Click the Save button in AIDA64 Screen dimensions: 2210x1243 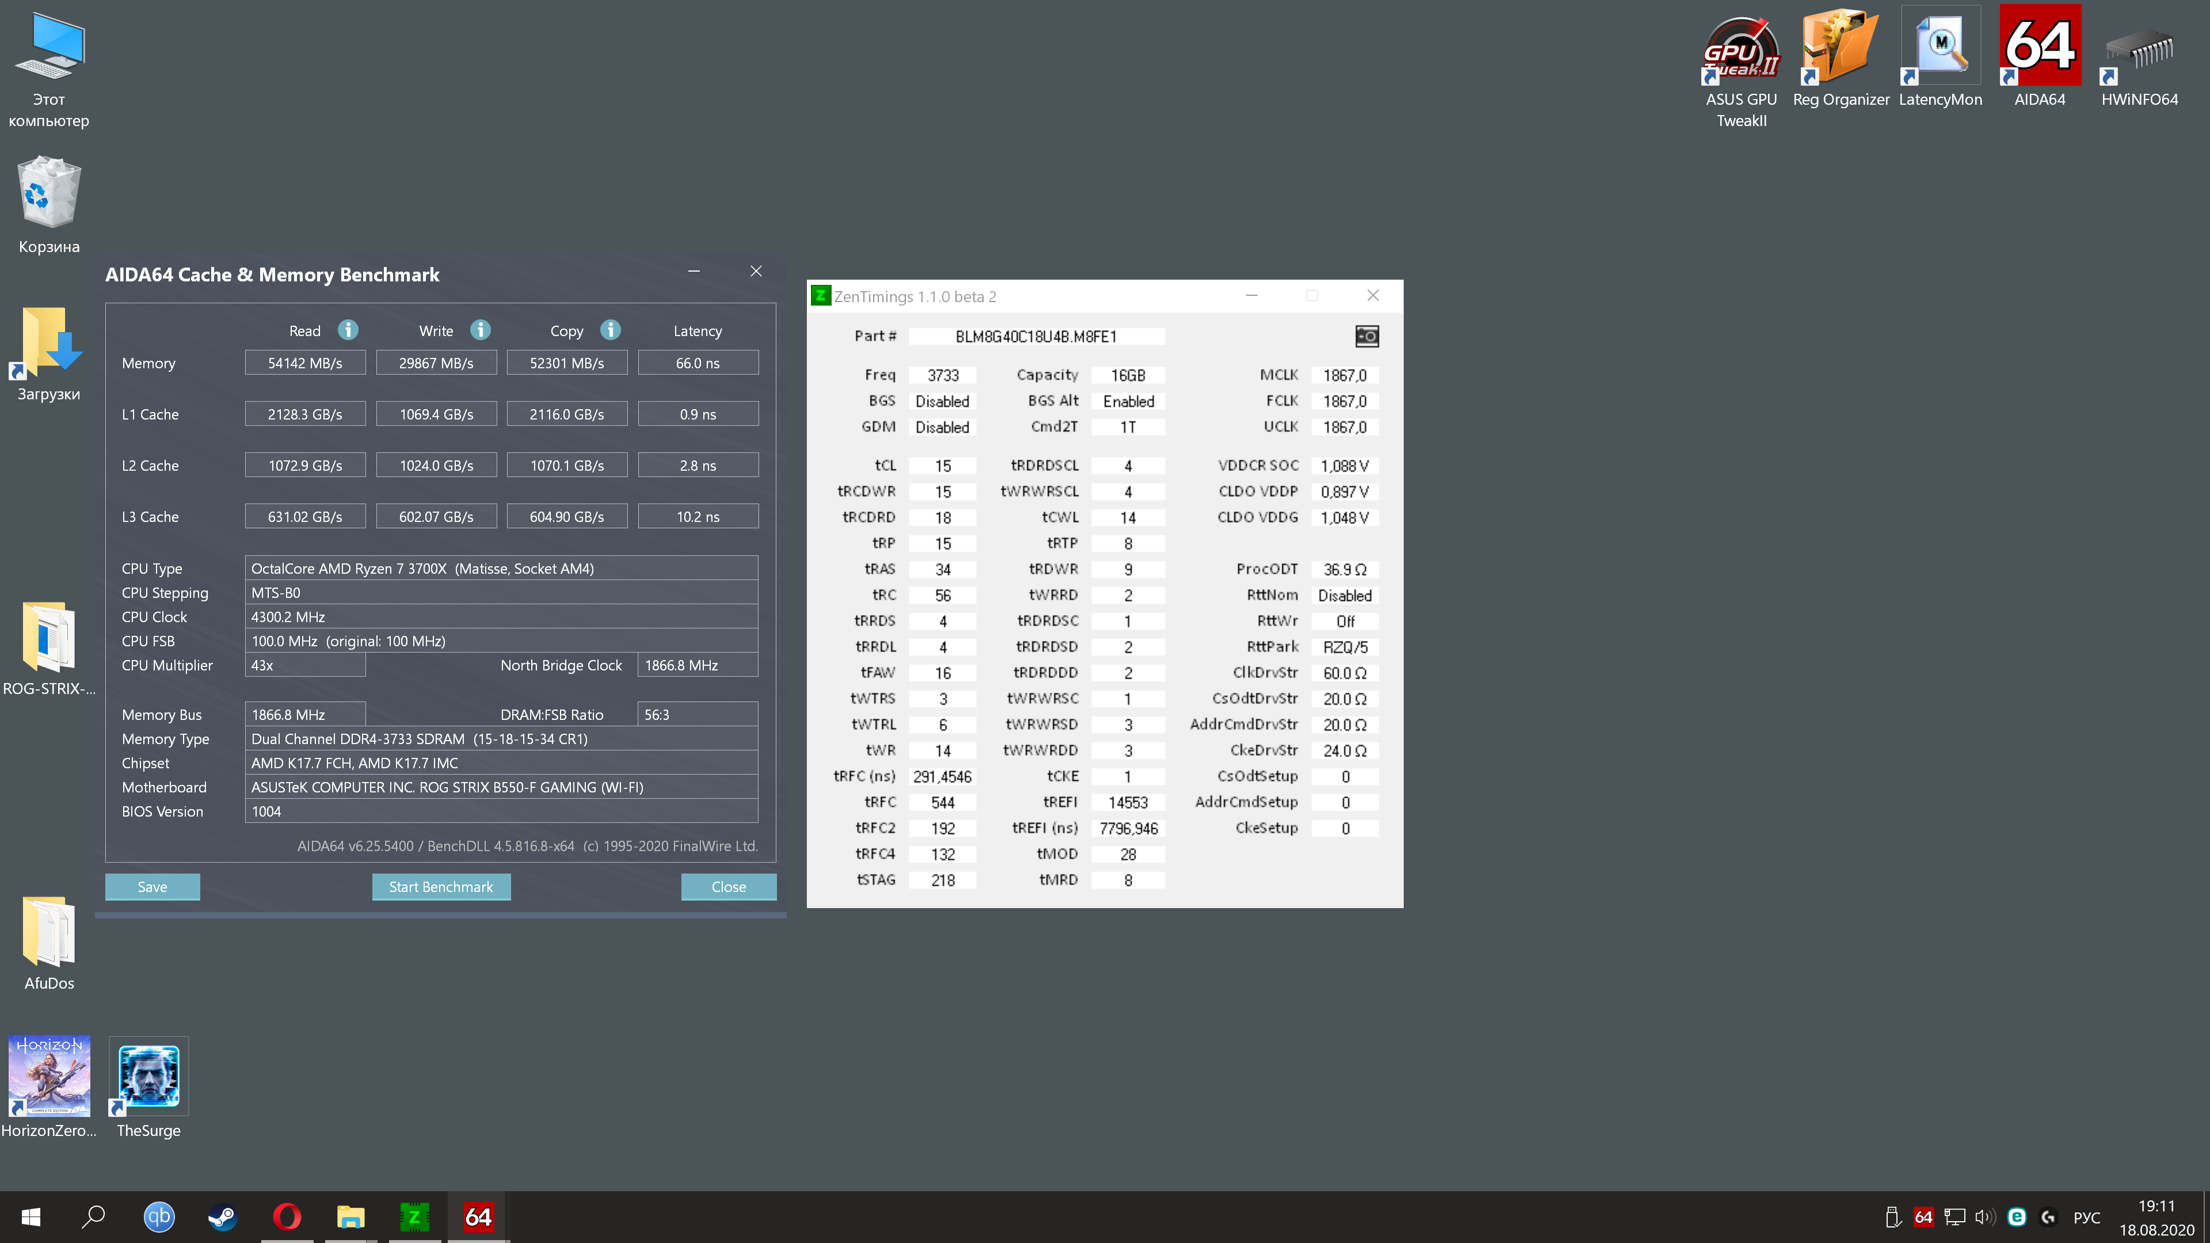pyautogui.click(x=152, y=887)
